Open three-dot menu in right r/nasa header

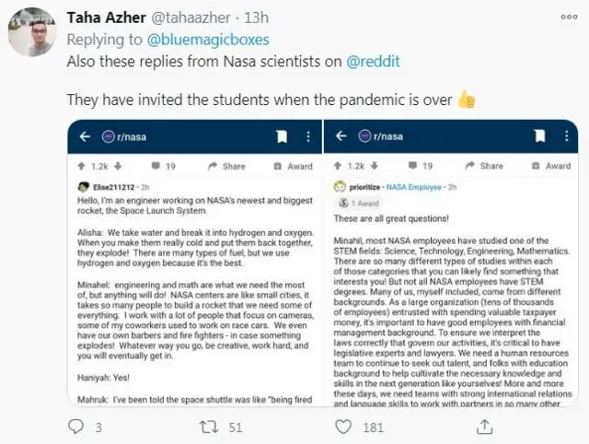tap(562, 136)
